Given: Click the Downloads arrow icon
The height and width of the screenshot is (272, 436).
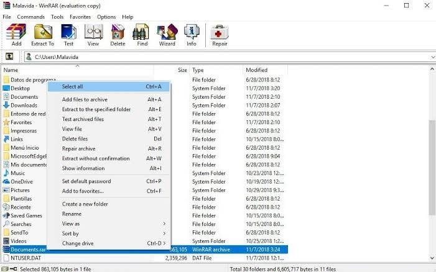Looking at the screenshot, I should pos(6,105).
